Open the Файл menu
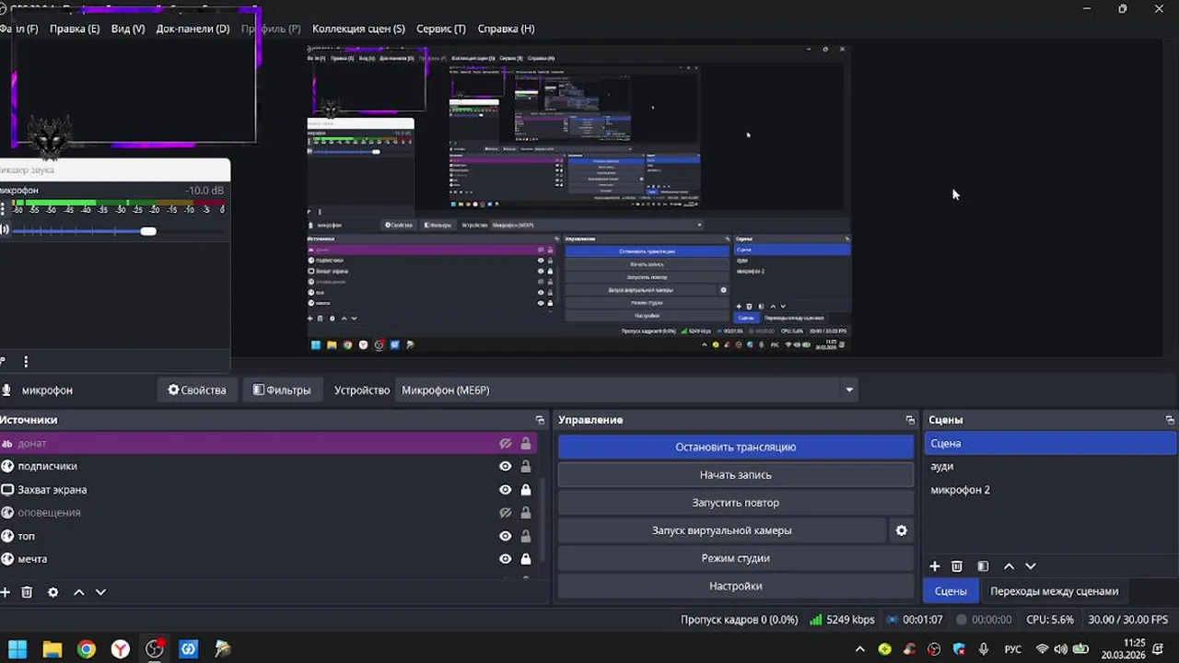The image size is (1179, 663). coord(19,29)
